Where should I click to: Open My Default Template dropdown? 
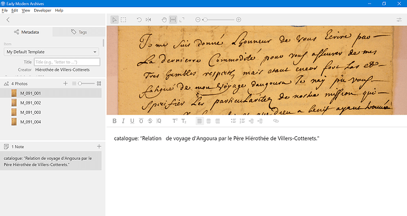coord(51,52)
